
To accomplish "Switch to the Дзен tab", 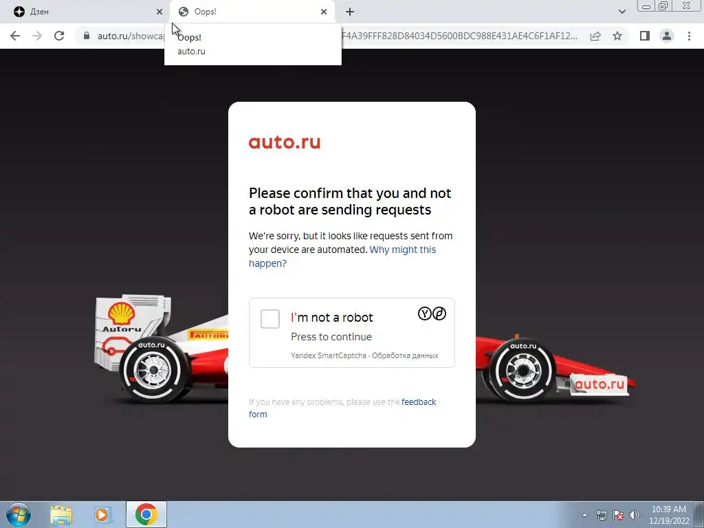I will tap(85, 12).
